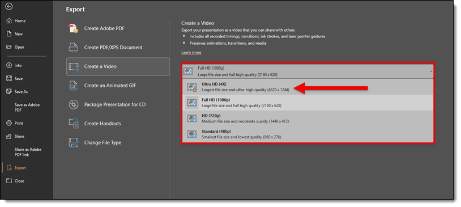Viewport: 461px width, 207px height.
Task: Click the Create an Animated GIF icon
Action: 73,86
